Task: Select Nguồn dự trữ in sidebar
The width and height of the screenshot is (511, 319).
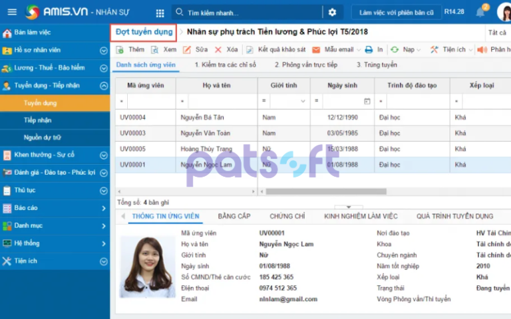Action: click(x=42, y=138)
